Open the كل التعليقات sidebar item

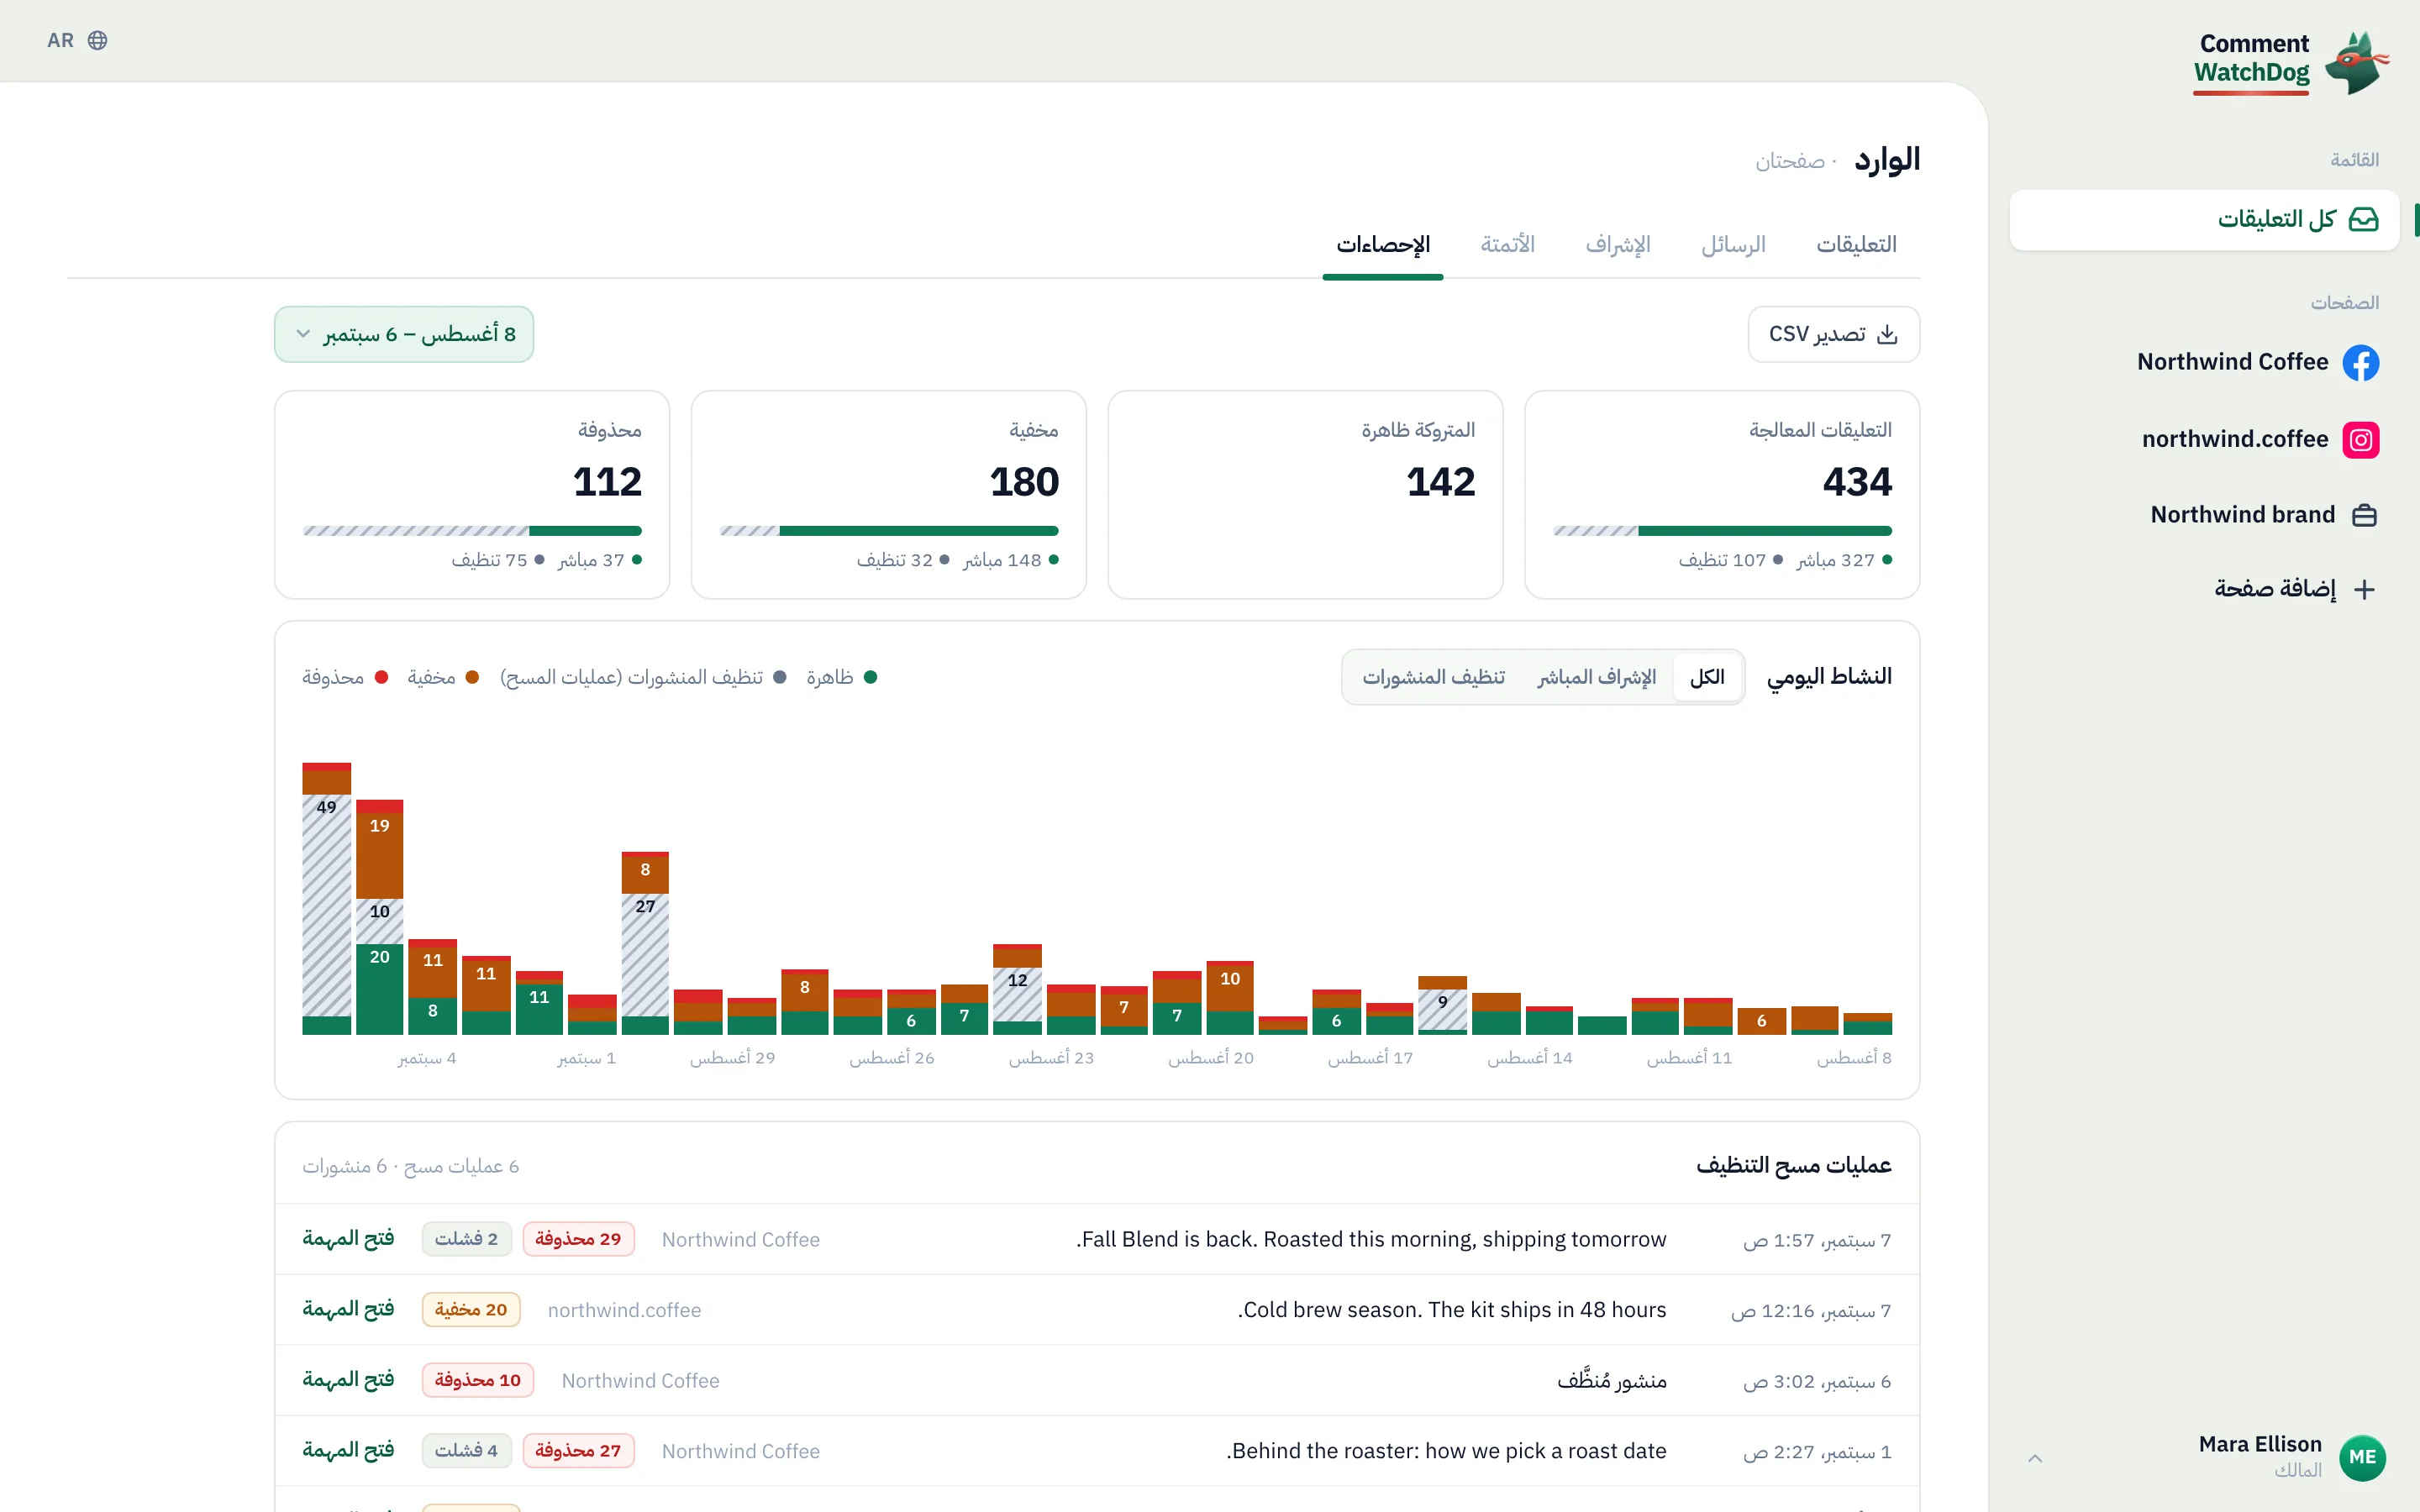coord(2204,219)
